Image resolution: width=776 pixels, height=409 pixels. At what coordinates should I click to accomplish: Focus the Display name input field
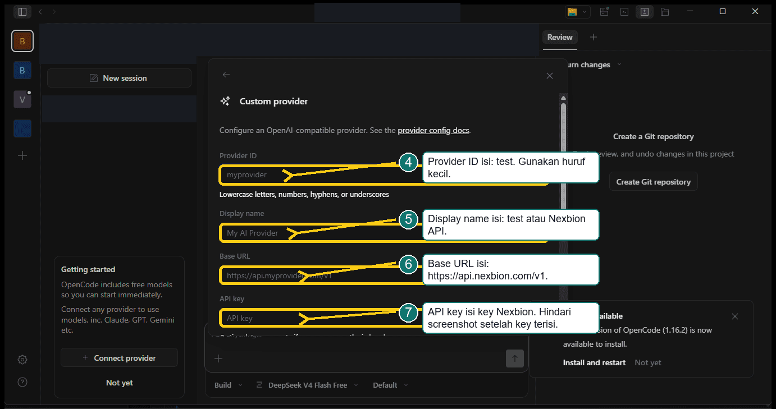click(x=384, y=233)
